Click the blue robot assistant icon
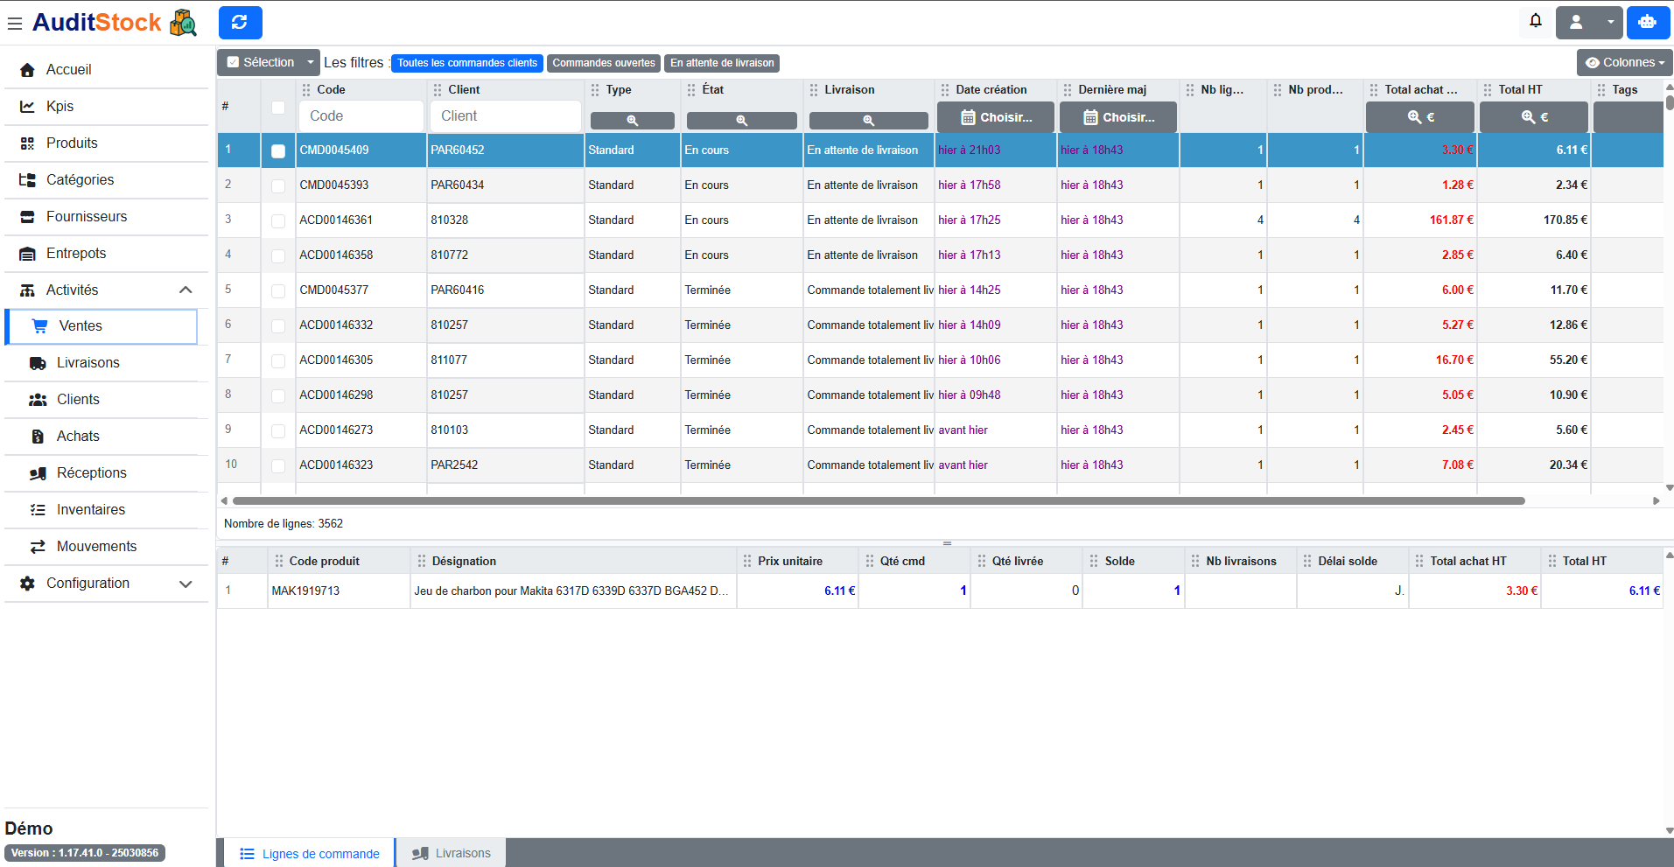The width and height of the screenshot is (1674, 867). [1647, 23]
